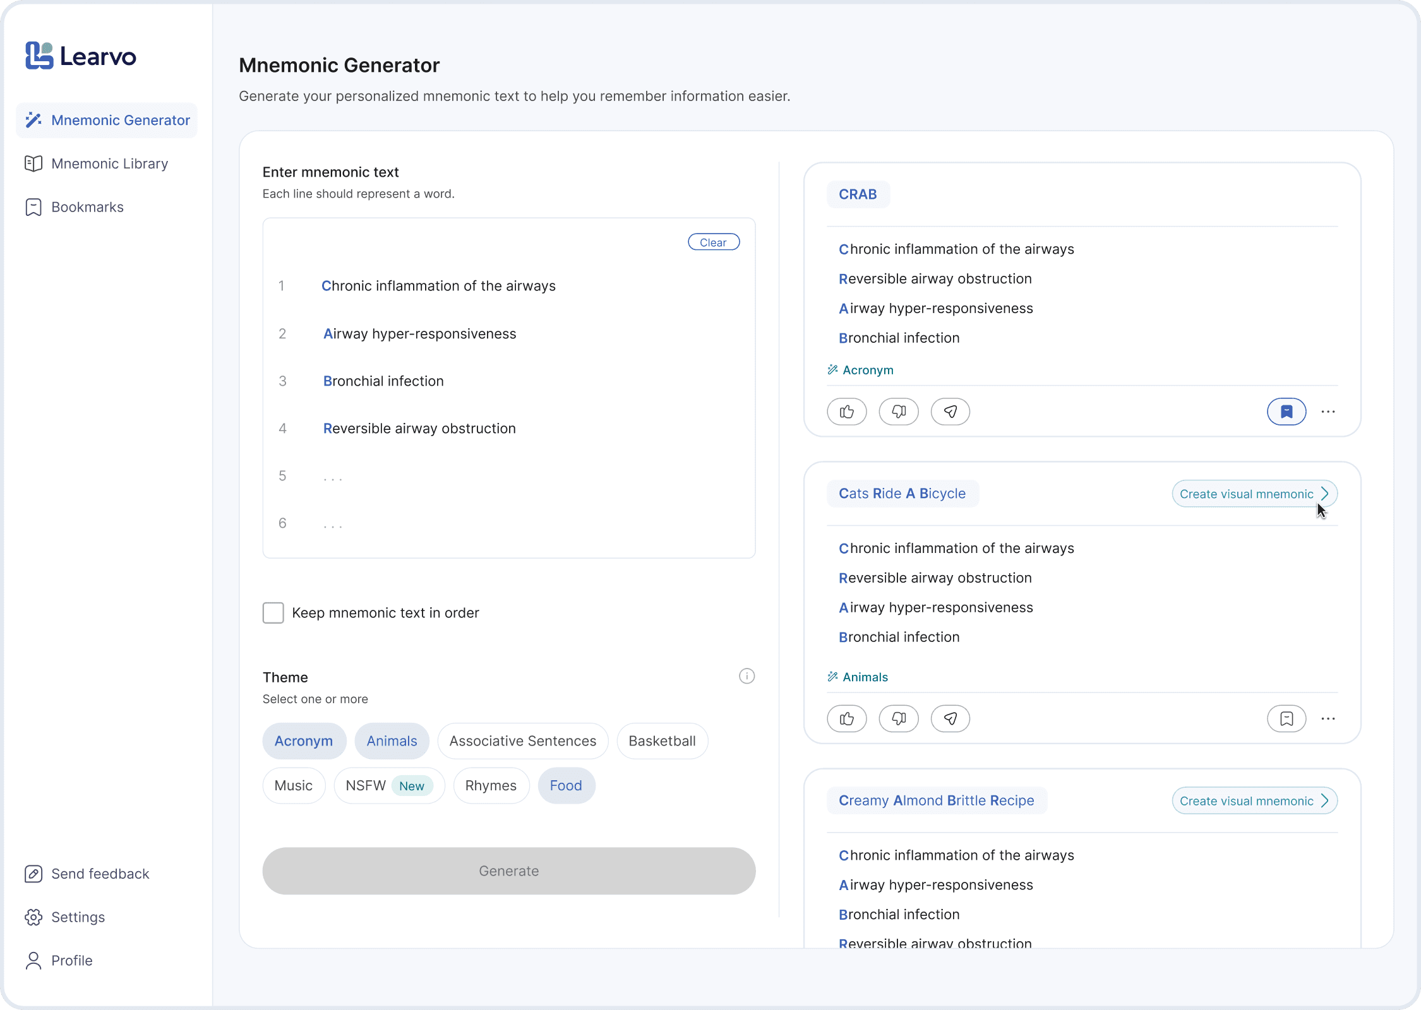Share the CRAB mnemonic

click(x=950, y=411)
